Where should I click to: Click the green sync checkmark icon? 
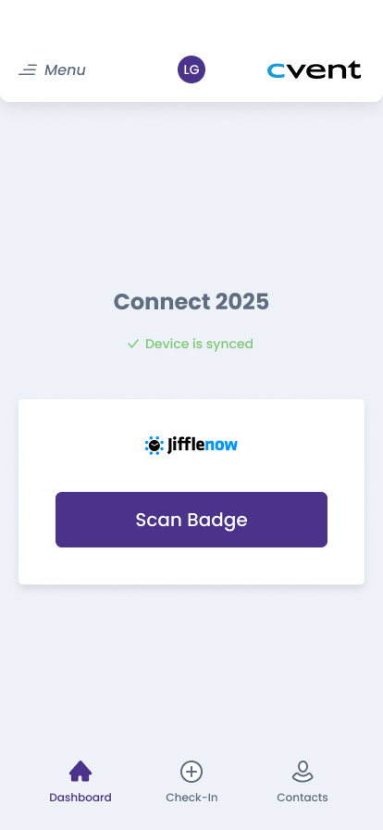(x=133, y=344)
